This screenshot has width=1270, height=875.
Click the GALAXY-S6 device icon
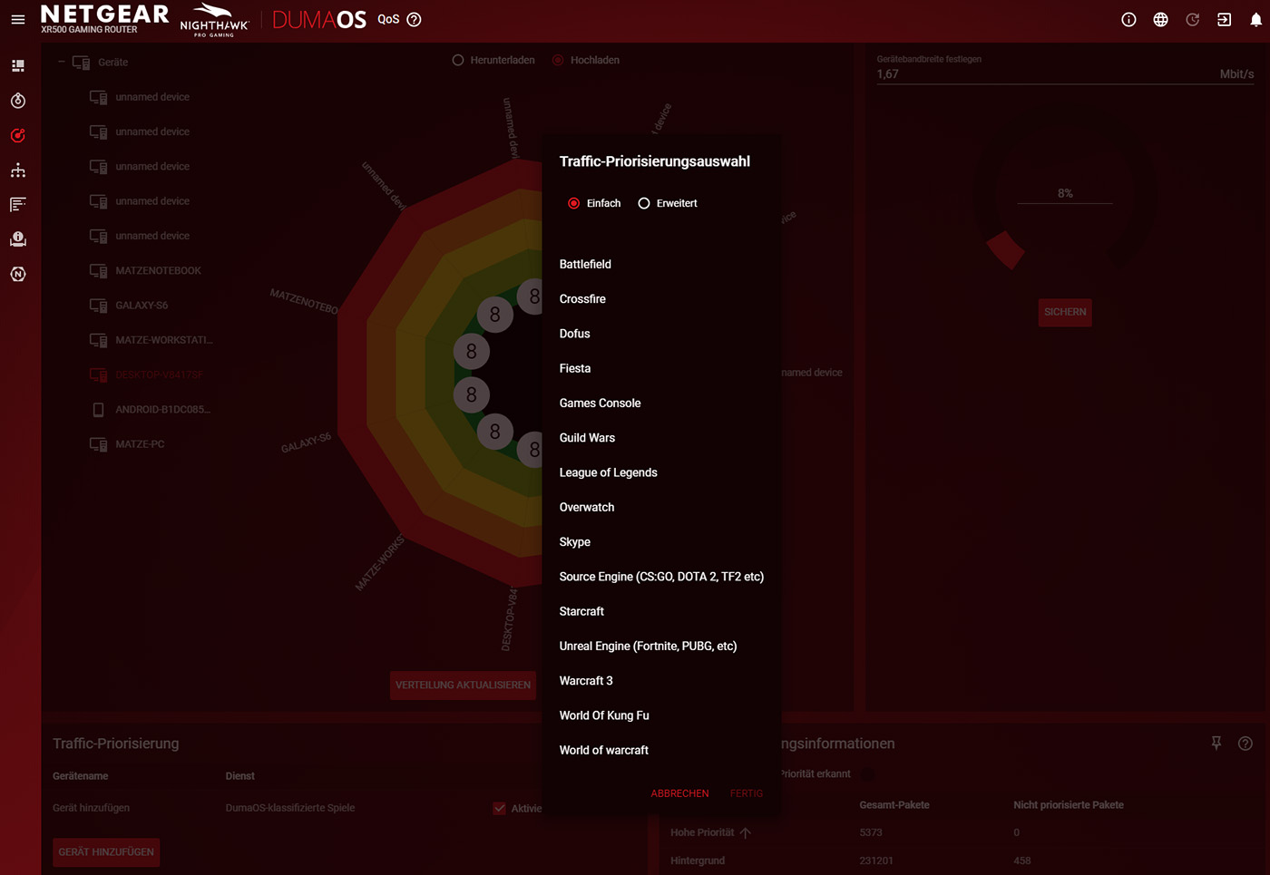(x=99, y=306)
